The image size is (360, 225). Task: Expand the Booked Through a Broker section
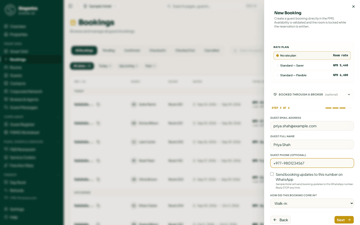312,94
